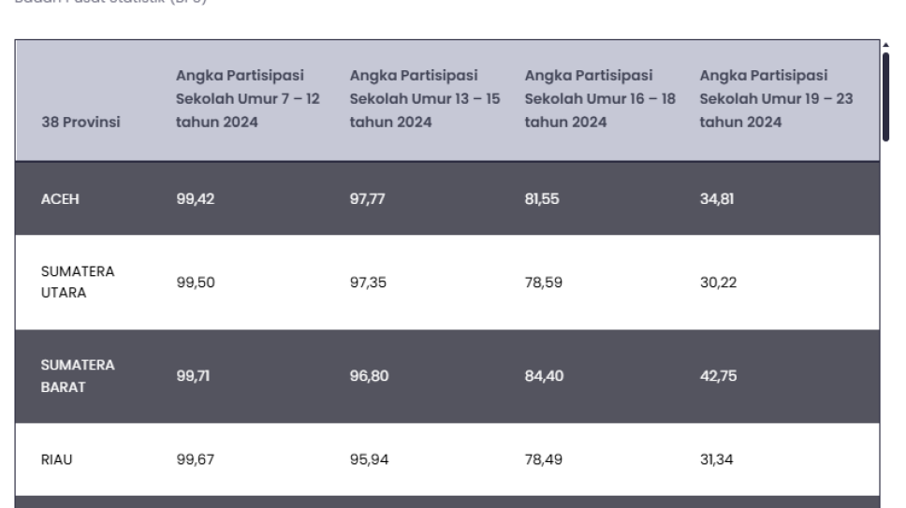Click the Umur 7 – 12 column header
Screen dimensions: 906x508
[x=247, y=99]
